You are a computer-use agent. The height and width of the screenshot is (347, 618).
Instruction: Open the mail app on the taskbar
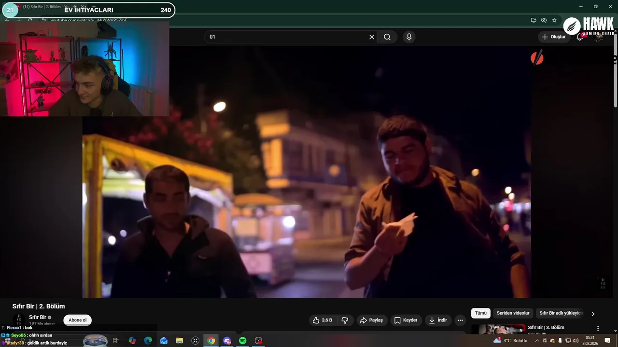click(164, 341)
